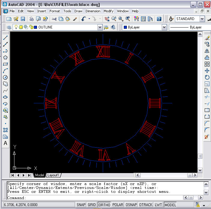Toggle MODEL space button
Viewport: 211px width, 209px height.
coord(170,205)
